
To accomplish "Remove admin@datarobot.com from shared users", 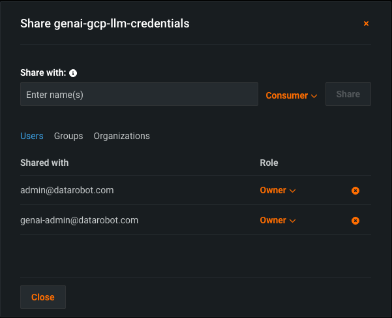I will [x=355, y=191].
